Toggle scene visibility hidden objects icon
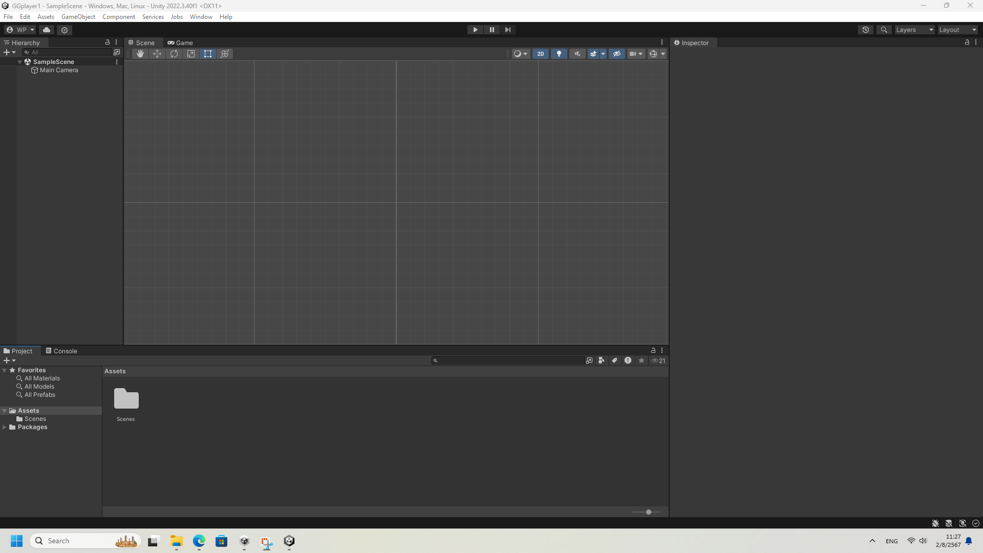 [617, 54]
